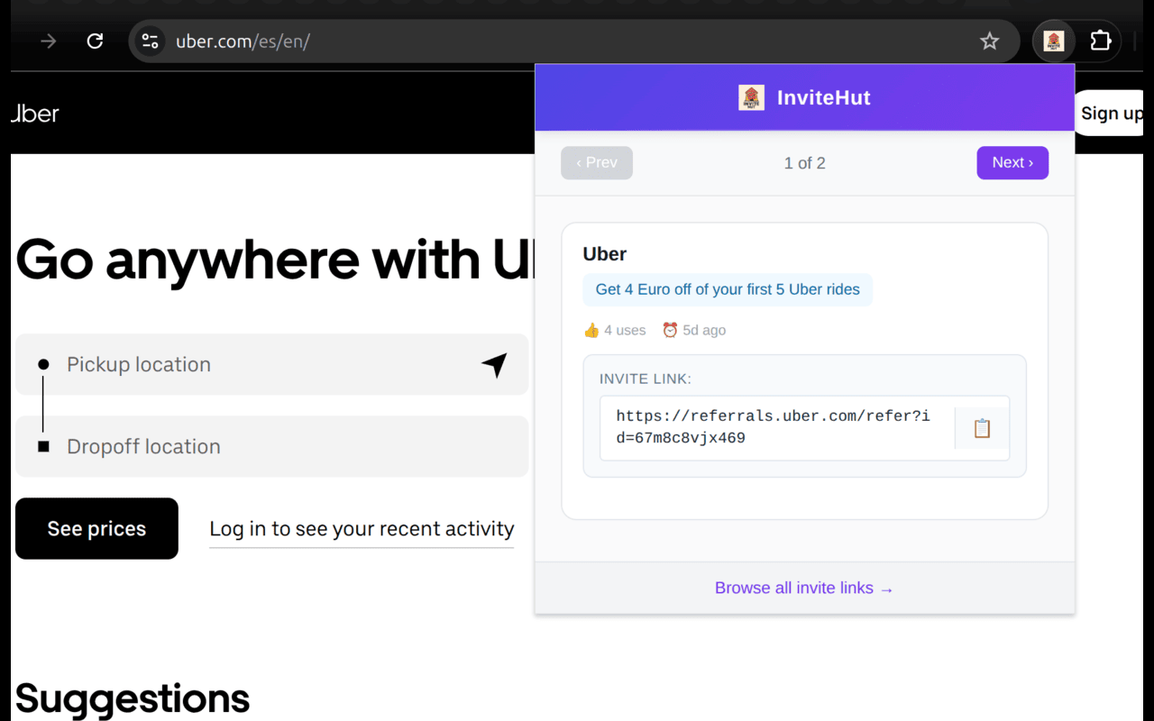Use current location arrow in Pickup field
Viewport: 1154px width, 721px height.
click(494, 365)
